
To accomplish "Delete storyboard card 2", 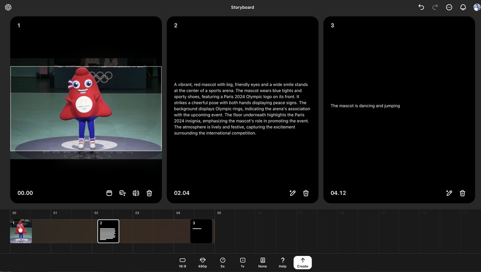I will [306, 193].
